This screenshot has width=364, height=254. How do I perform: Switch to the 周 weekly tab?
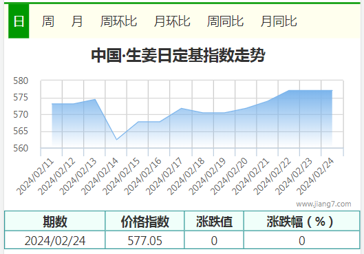coord(47,21)
